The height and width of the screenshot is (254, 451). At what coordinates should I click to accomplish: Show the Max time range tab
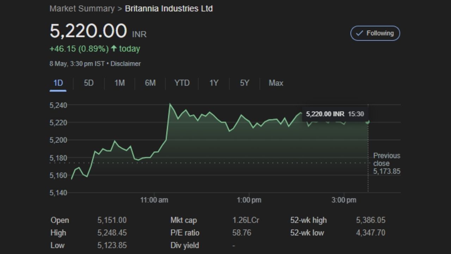click(x=276, y=83)
